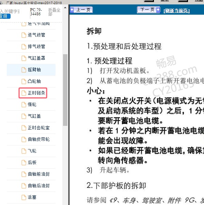Click the document icon beside 进气歧管
The height and width of the screenshot is (205, 204).
click(x=24, y=35)
